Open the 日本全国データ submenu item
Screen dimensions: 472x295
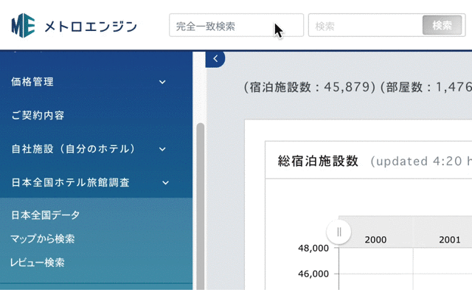coord(46,215)
